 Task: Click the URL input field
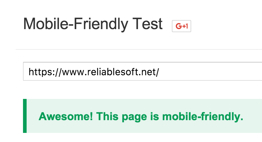tap(142, 72)
